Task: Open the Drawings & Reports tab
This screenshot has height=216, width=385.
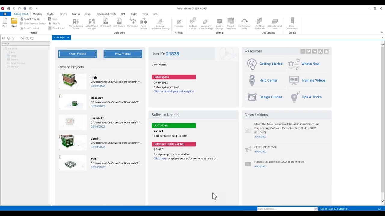Action: 106,14
